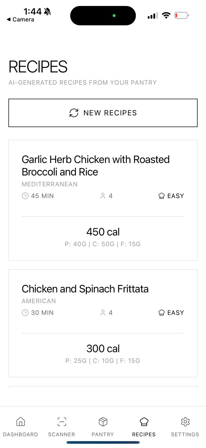Image resolution: width=206 pixels, height=448 pixels.
Task: Switch to the PANTRY tab label
Action: coord(103,434)
